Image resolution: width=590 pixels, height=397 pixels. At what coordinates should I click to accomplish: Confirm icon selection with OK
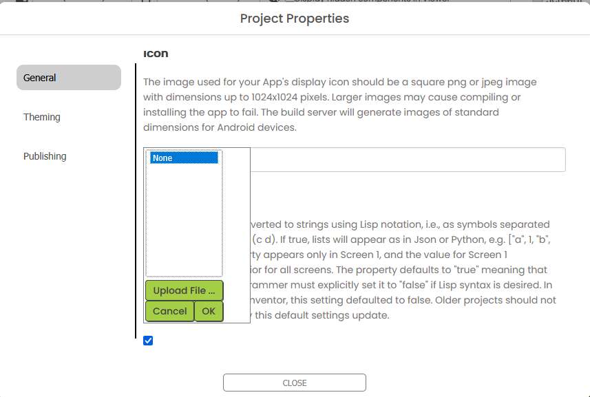(x=209, y=311)
